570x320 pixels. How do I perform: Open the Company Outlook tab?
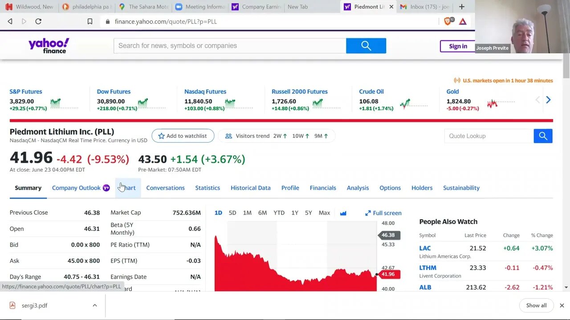pos(76,188)
